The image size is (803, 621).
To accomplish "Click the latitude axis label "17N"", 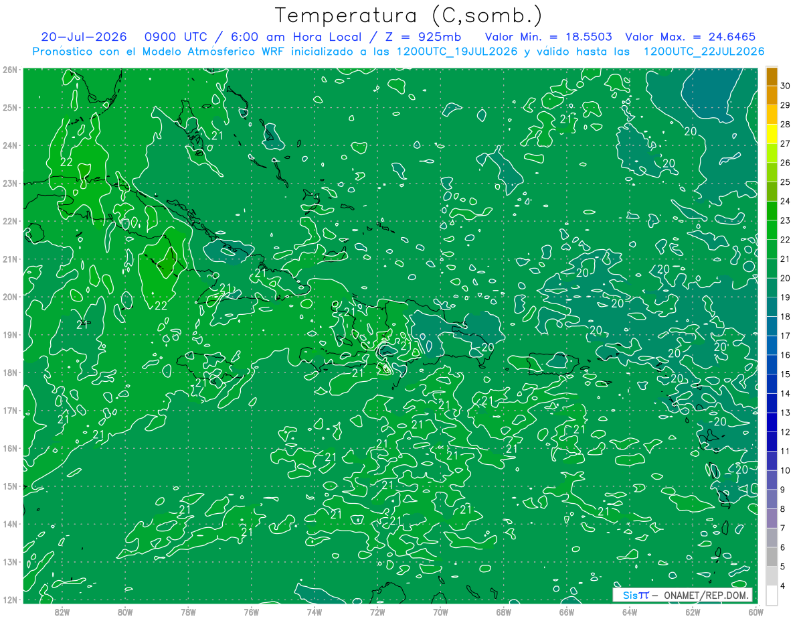I will [10, 410].
